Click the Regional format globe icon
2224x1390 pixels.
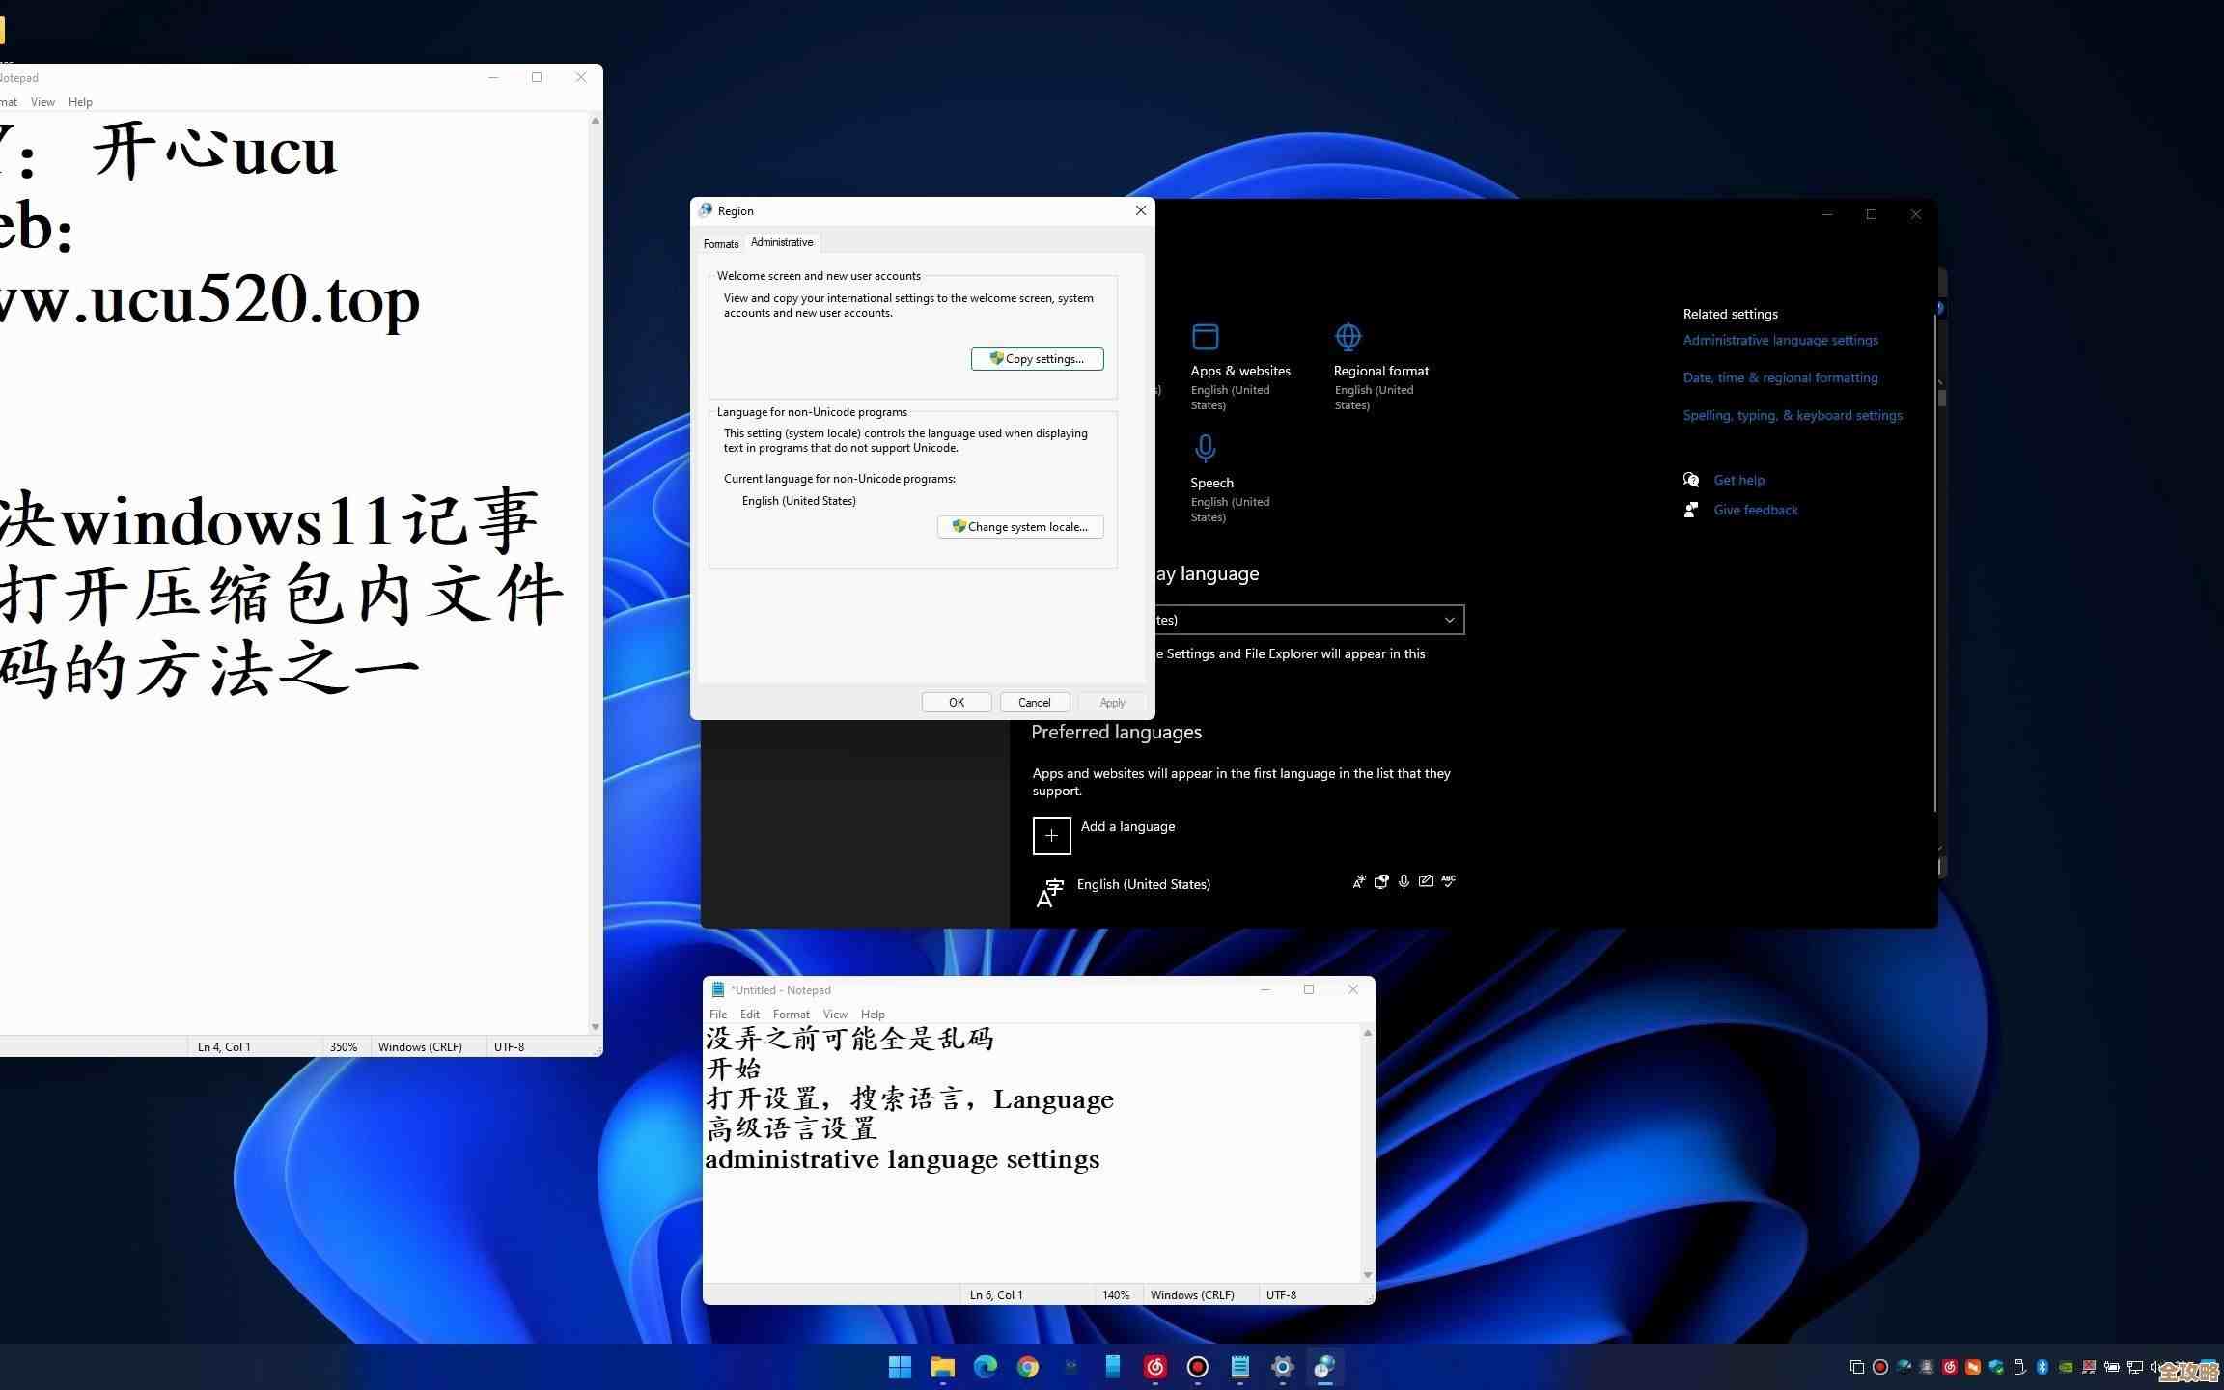[x=1348, y=337]
